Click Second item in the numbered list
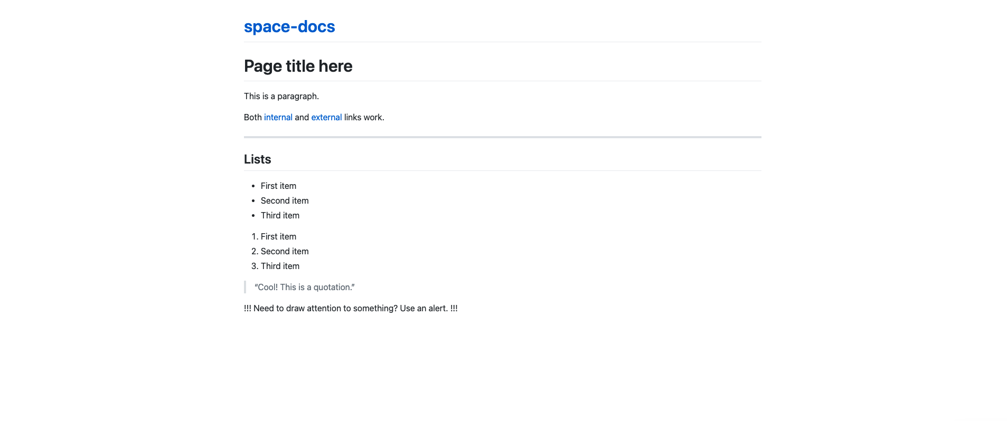Viewport: 1007px width, 421px height. coord(284,251)
